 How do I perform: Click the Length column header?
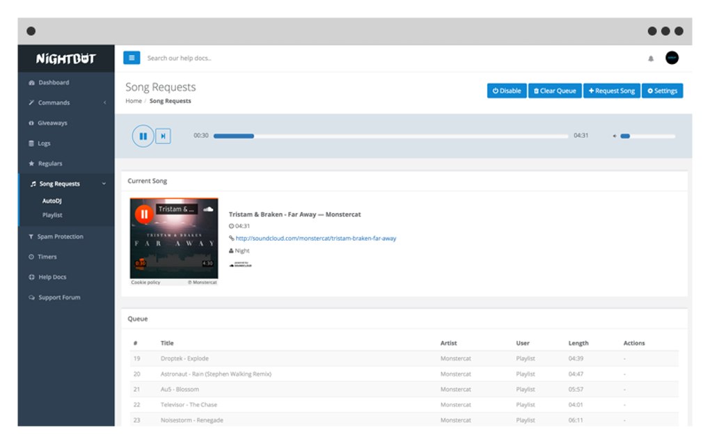(578, 343)
